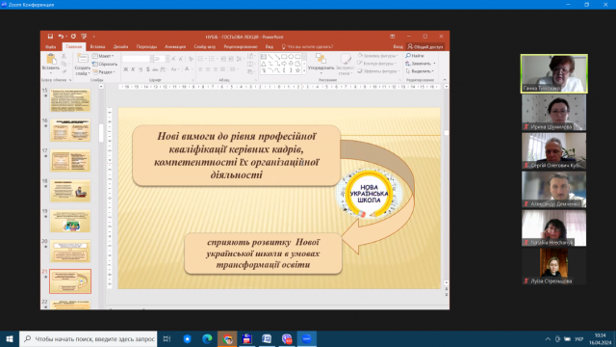
Task: Open Эффекты фигуры shape effects dropdown
Action: [x=378, y=71]
